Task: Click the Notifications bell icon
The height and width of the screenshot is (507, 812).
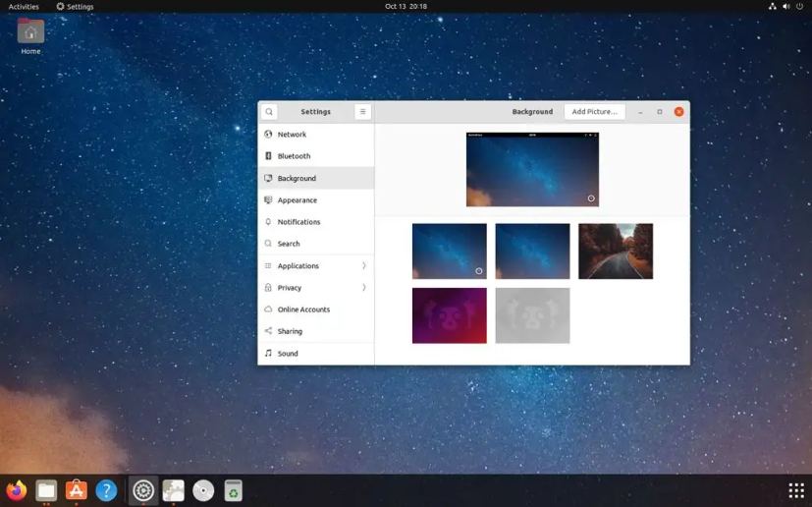Action: coord(268,222)
